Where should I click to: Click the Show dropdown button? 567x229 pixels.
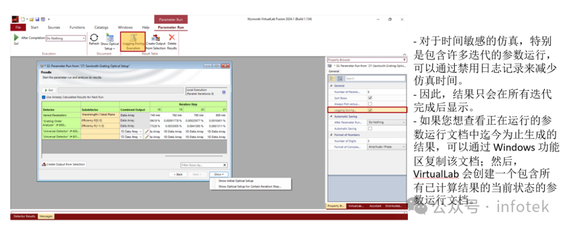click(x=219, y=174)
